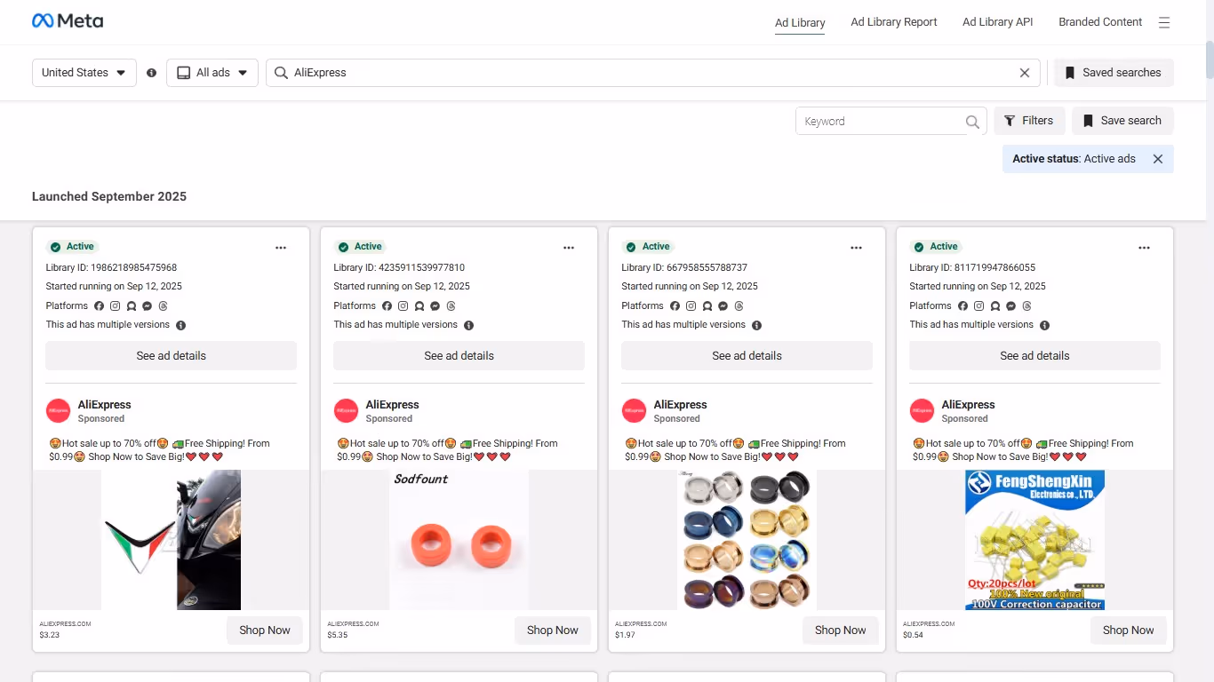
Task: Open the ear plugs tunnels ad image
Action: pyautogui.click(x=747, y=540)
